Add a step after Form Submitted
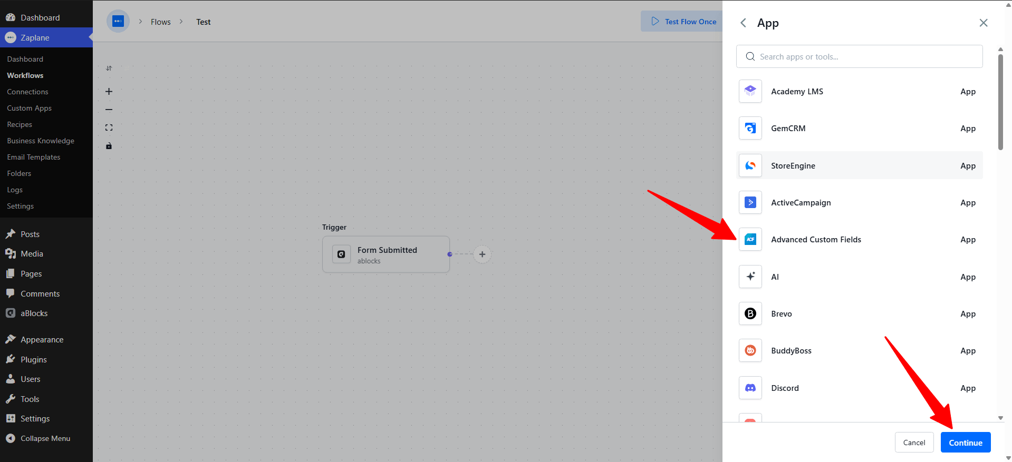This screenshot has height=462, width=1012. click(x=482, y=254)
